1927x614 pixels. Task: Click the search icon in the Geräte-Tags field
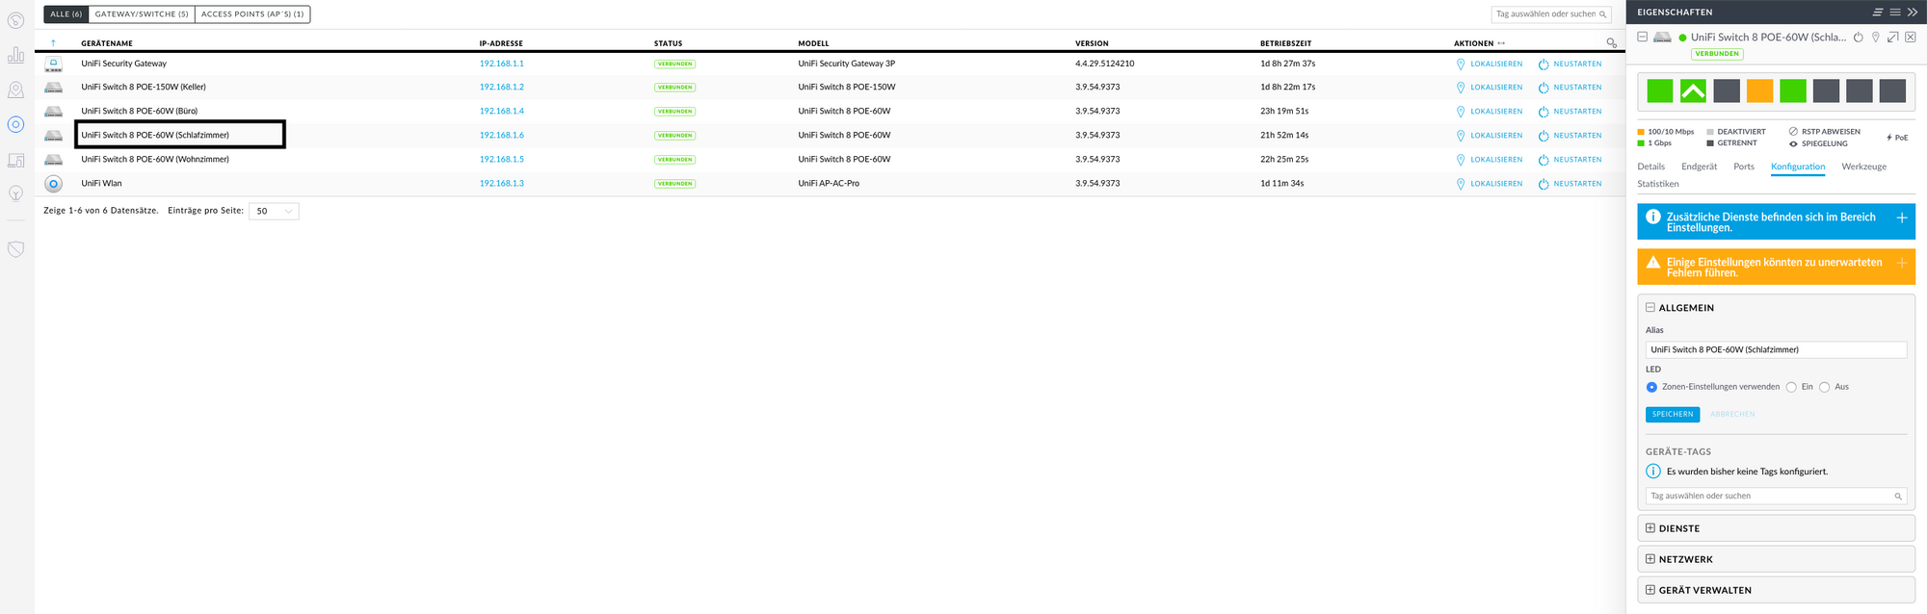[x=1898, y=497]
